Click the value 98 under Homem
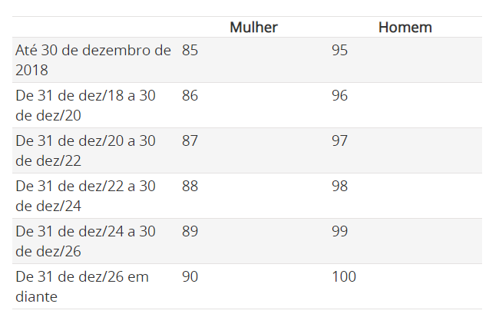Image resolution: width=499 pixels, height=327 pixels. tap(339, 186)
